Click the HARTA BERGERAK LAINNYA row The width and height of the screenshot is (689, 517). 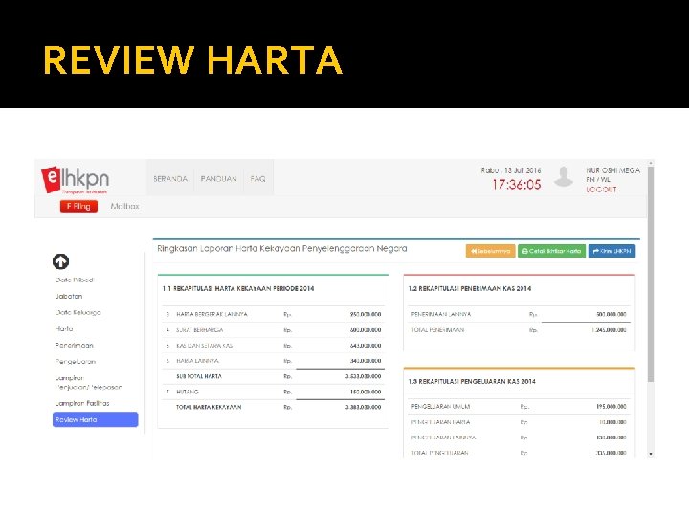click(x=274, y=314)
